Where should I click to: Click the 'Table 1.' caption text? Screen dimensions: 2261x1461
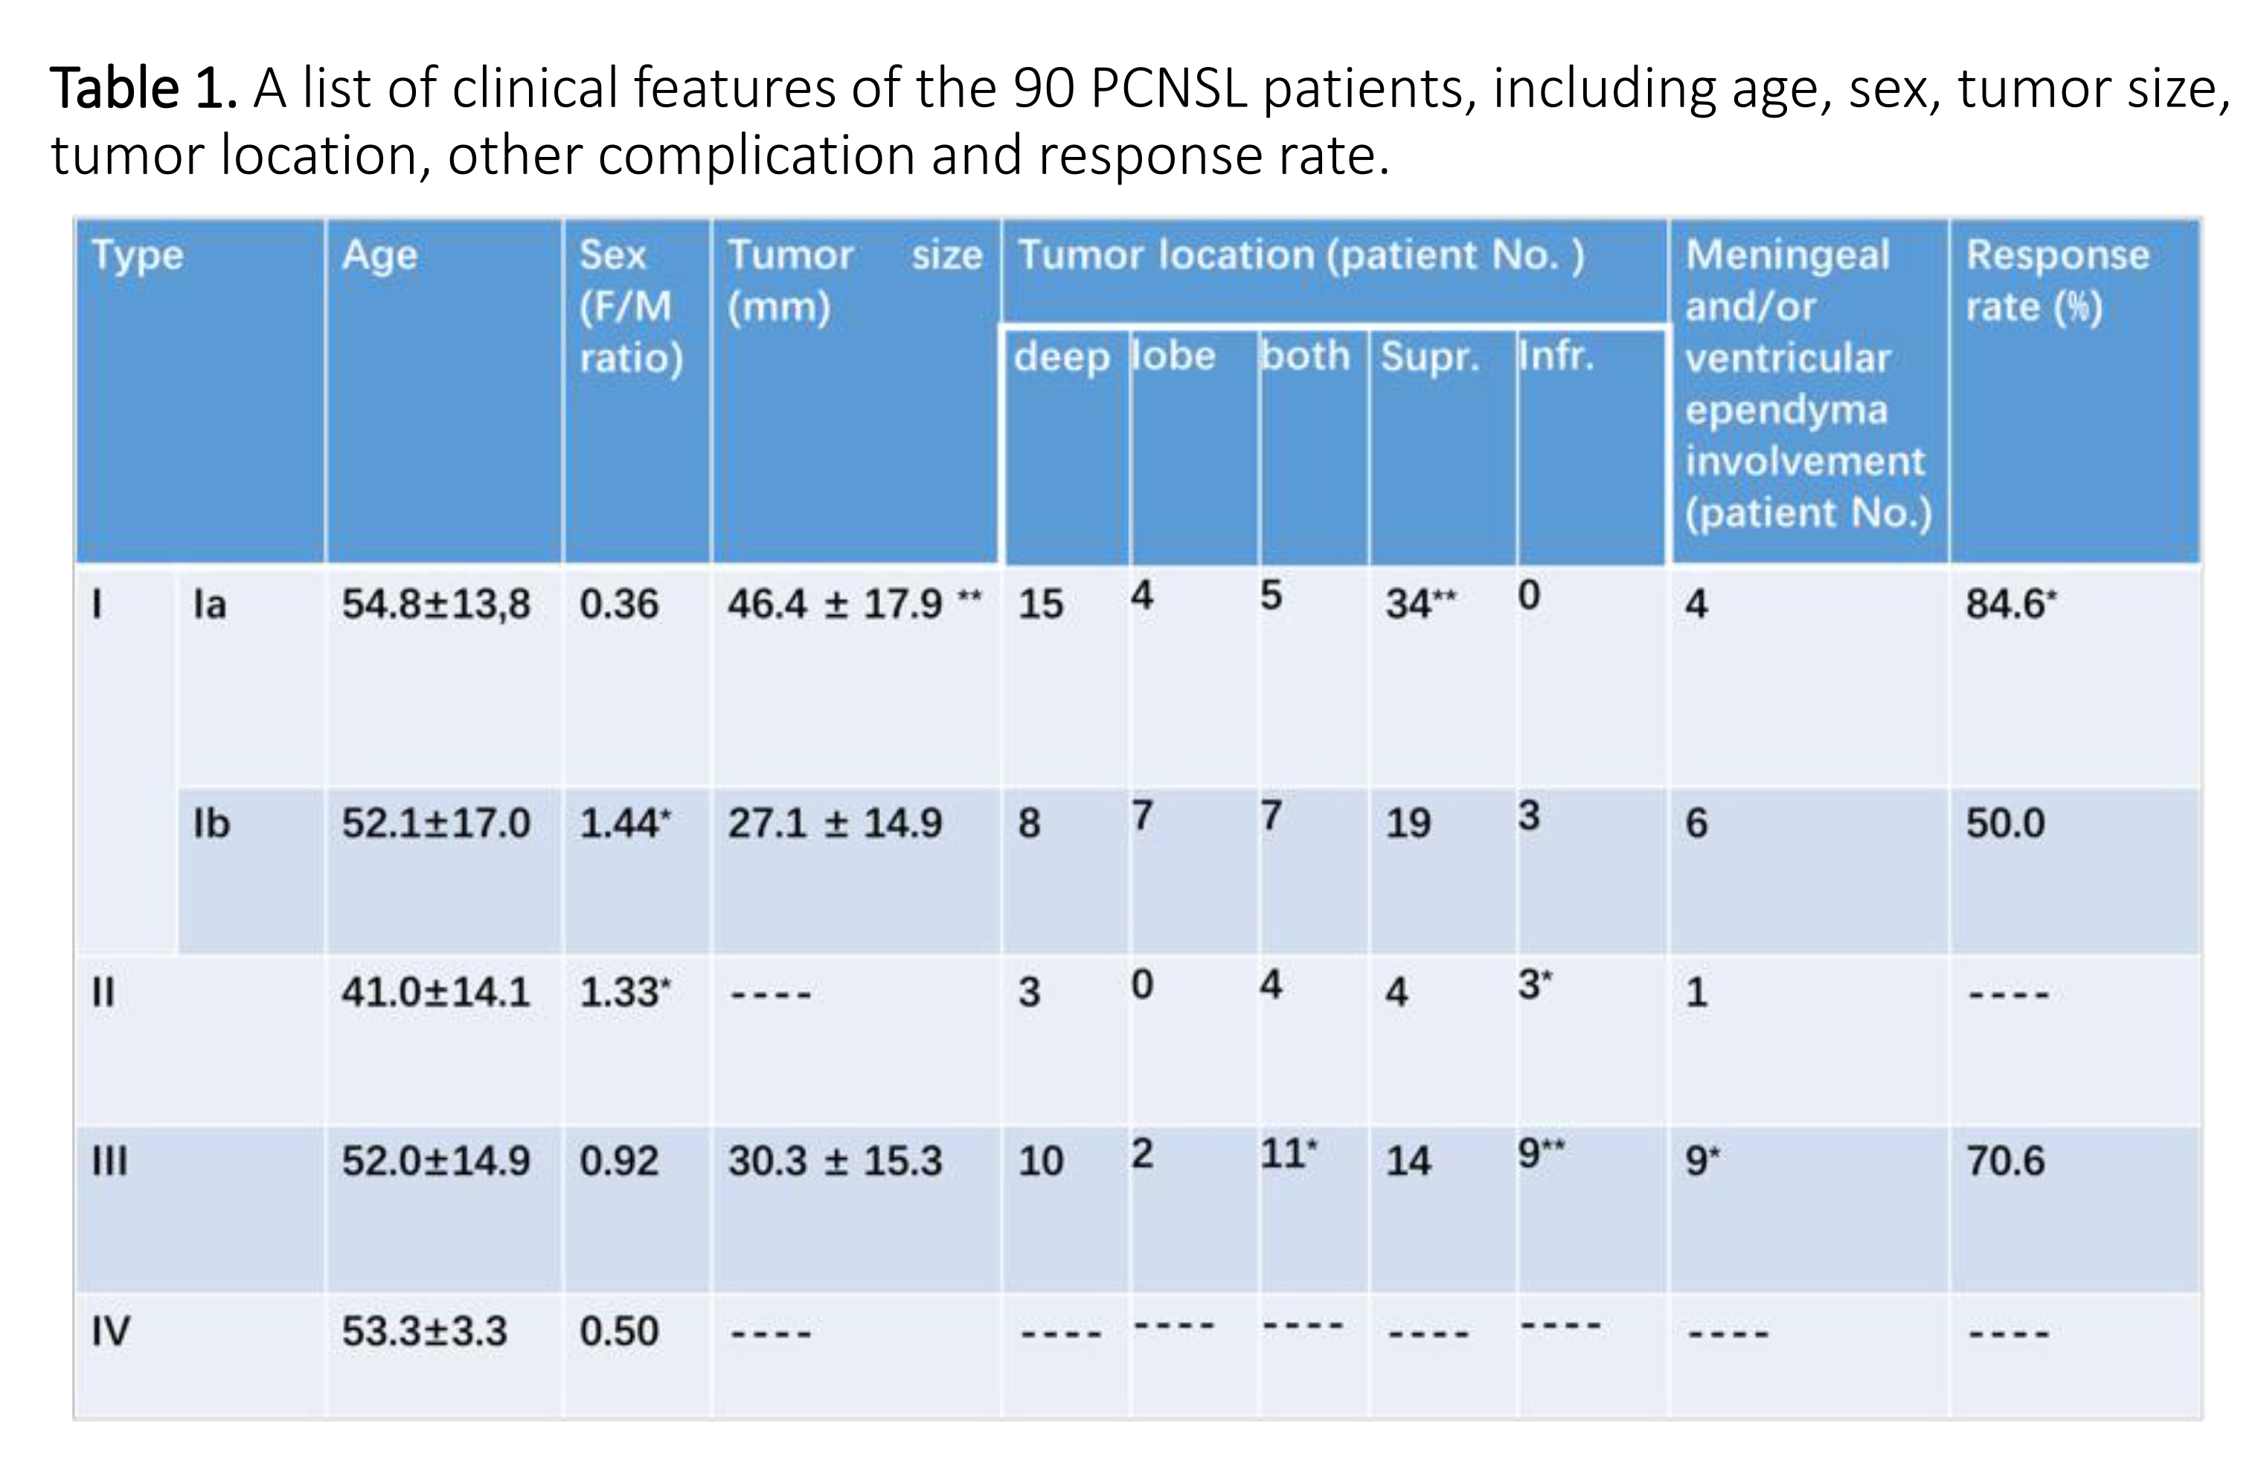click(142, 90)
